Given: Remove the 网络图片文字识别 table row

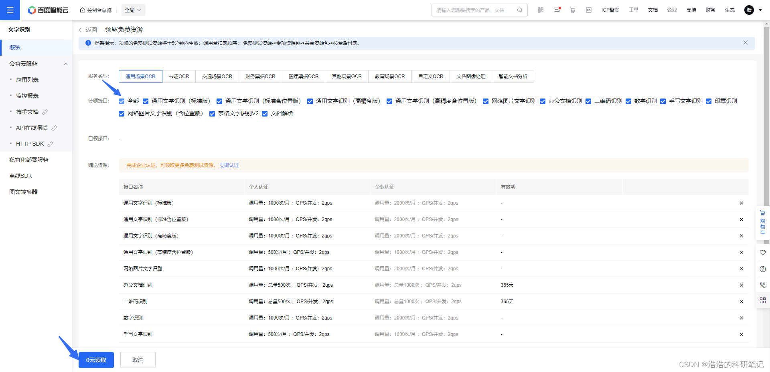Looking at the screenshot, I should [x=742, y=269].
